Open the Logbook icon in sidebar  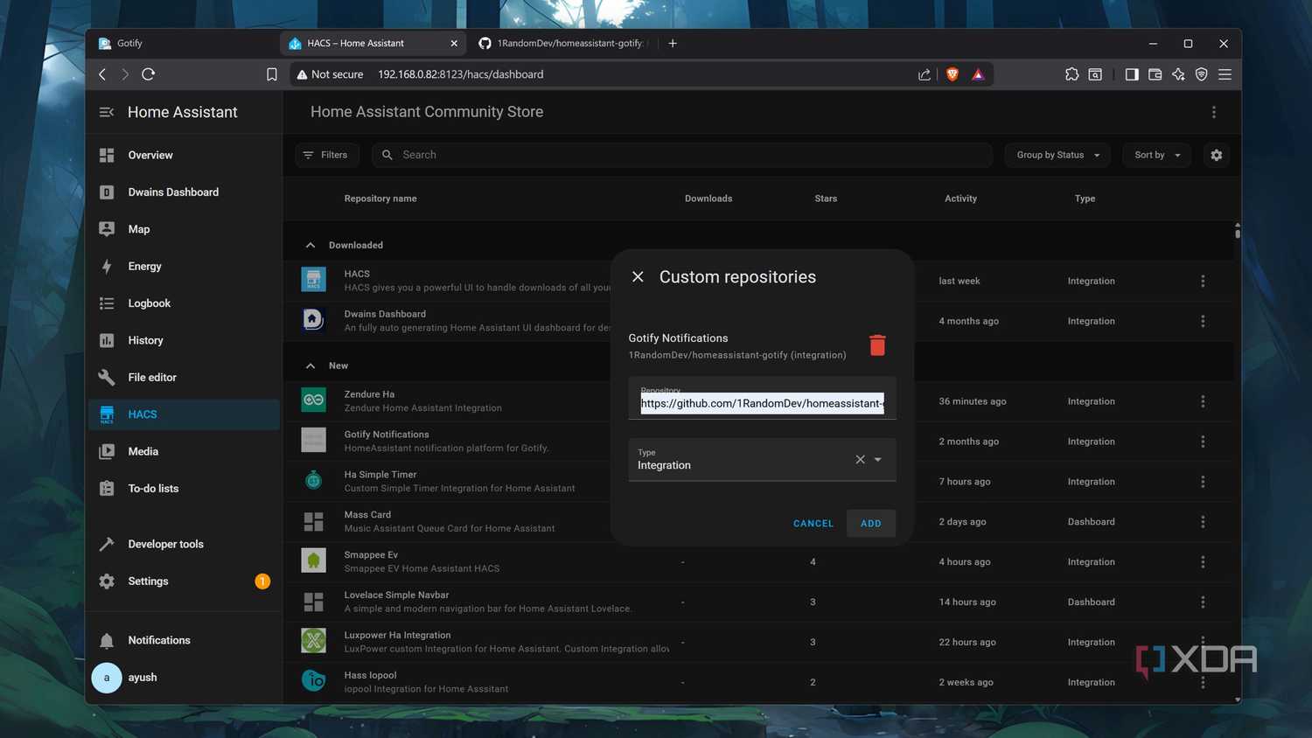[107, 303]
